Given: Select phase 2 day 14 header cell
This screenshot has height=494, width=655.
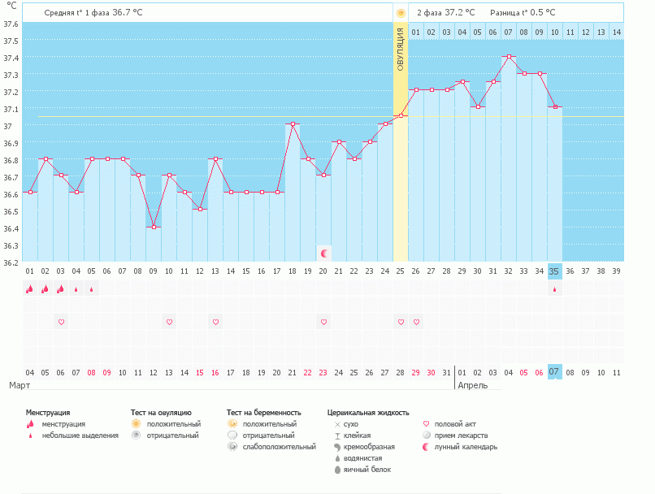Looking at the screenshot, I should click(616, 32).
